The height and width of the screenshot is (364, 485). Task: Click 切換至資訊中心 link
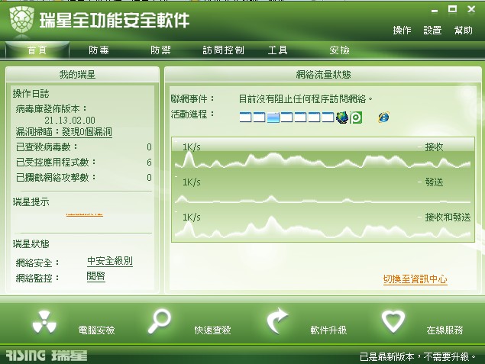[x=415, y=279]
